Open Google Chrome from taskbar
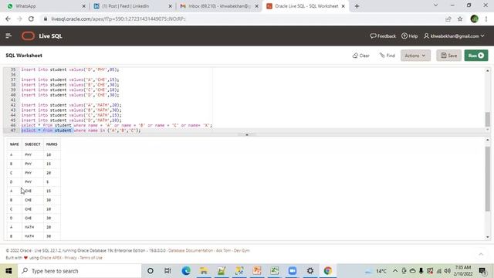The width and height of the screenshot is (494, 278). pyautogui.click(x=327, y=271)
